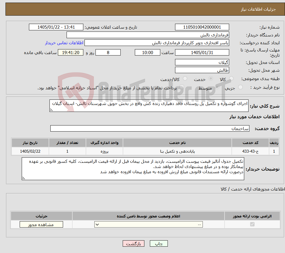Image resolution: width=285 pixels, height=253 pixels.
Task: Select the کالا/خدمت radio button
Action: point(185,78)
